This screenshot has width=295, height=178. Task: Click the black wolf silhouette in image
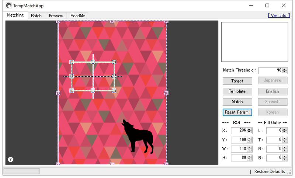141,136
